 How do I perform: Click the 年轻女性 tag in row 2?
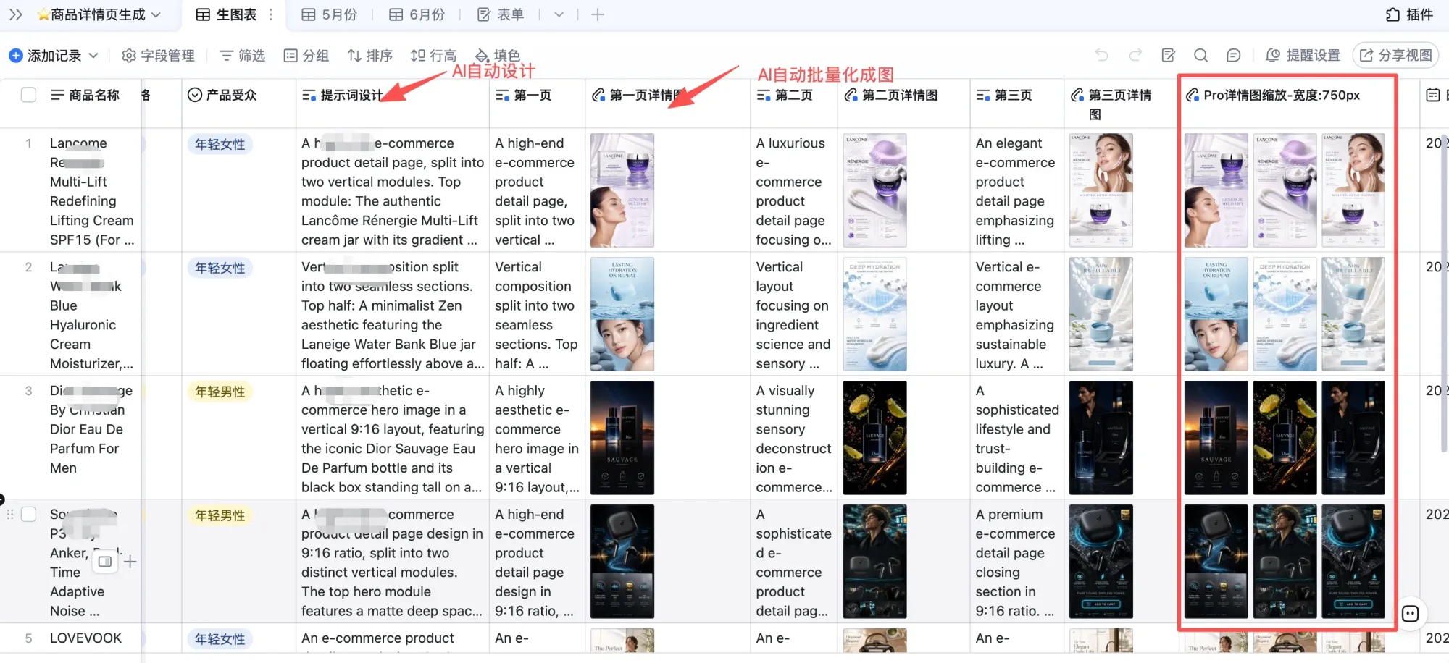point(220,268)
